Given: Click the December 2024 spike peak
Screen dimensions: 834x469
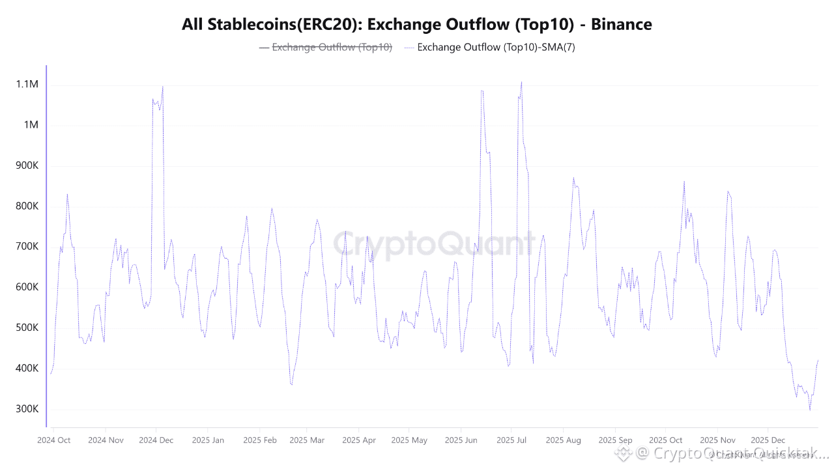Looking at the screenshot, I should click(162, 87).
